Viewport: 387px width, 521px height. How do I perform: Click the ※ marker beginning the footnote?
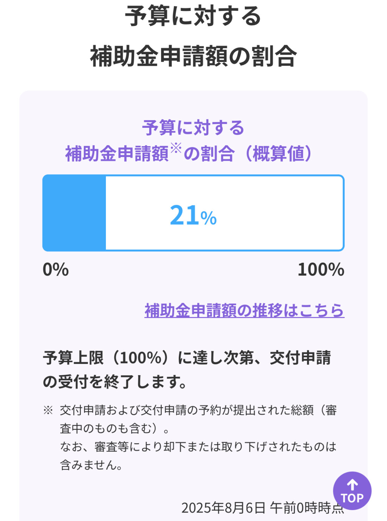tap(48, 410)
